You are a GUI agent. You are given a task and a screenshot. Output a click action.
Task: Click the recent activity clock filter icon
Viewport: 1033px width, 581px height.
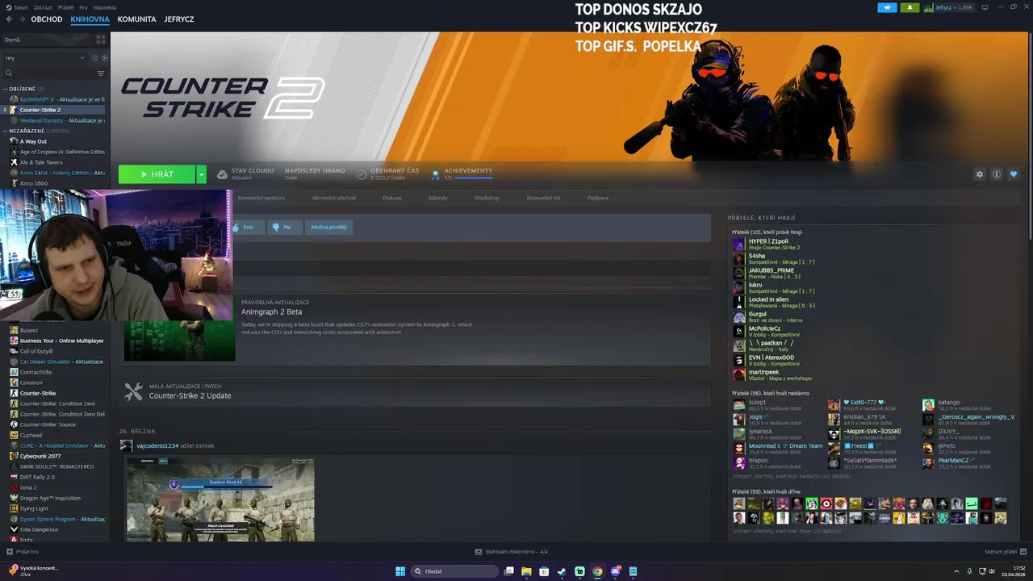coord(94,58)
